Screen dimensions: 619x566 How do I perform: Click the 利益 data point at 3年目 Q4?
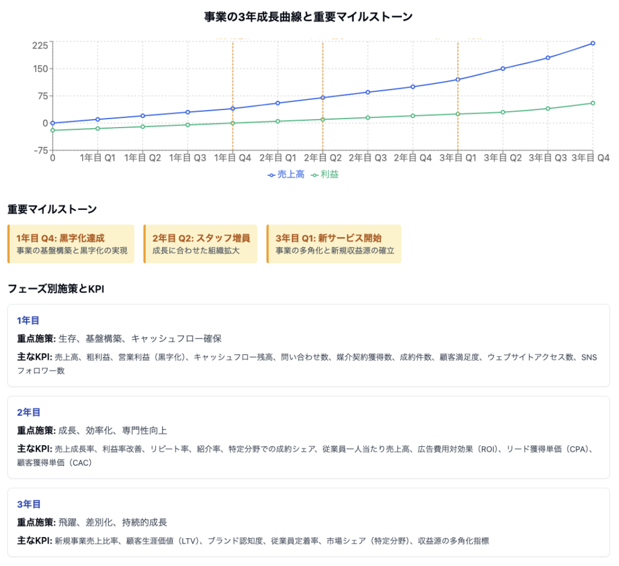pos(592,103)
